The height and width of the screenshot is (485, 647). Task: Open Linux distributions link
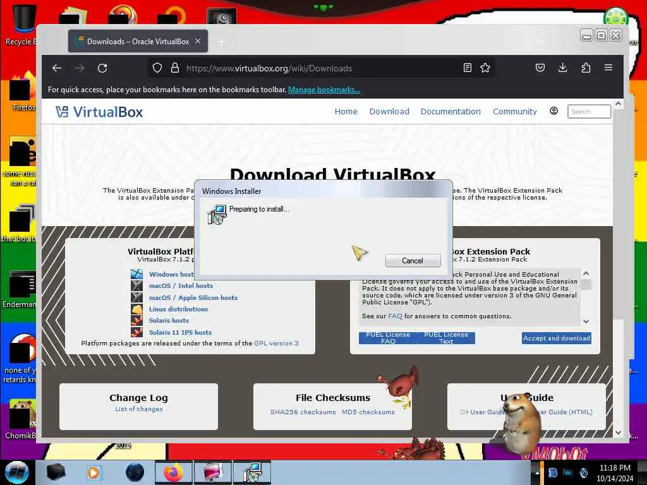tap(178, 309)
